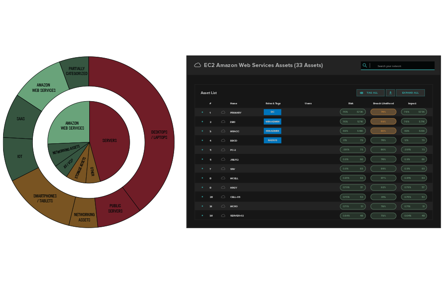Viewport: 444px width, 284px height.
Task: Click the teal status dot in the NRGY row
Action: point(202,187)
